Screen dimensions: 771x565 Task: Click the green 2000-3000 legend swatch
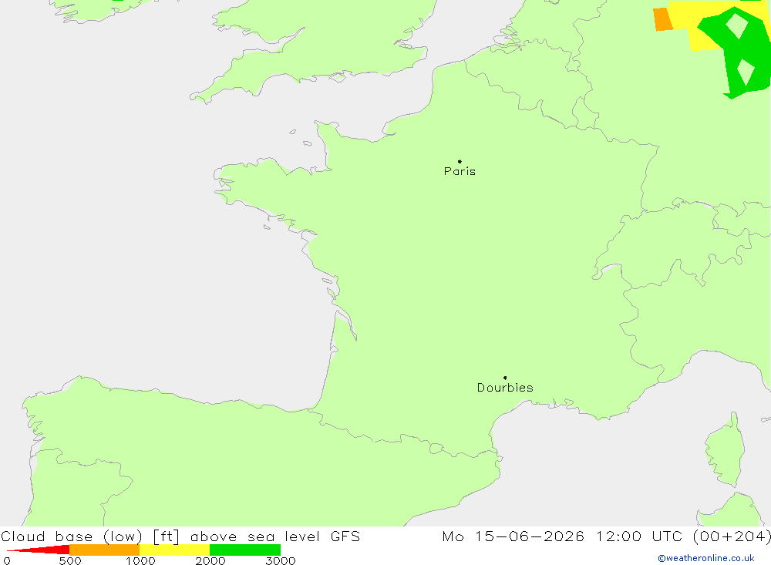(x=245, y=550)
